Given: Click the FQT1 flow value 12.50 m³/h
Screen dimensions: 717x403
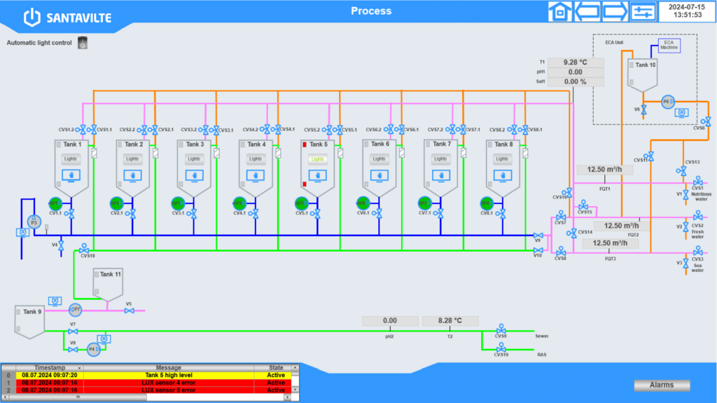Looking at the screenshot, I should [604, 170].
